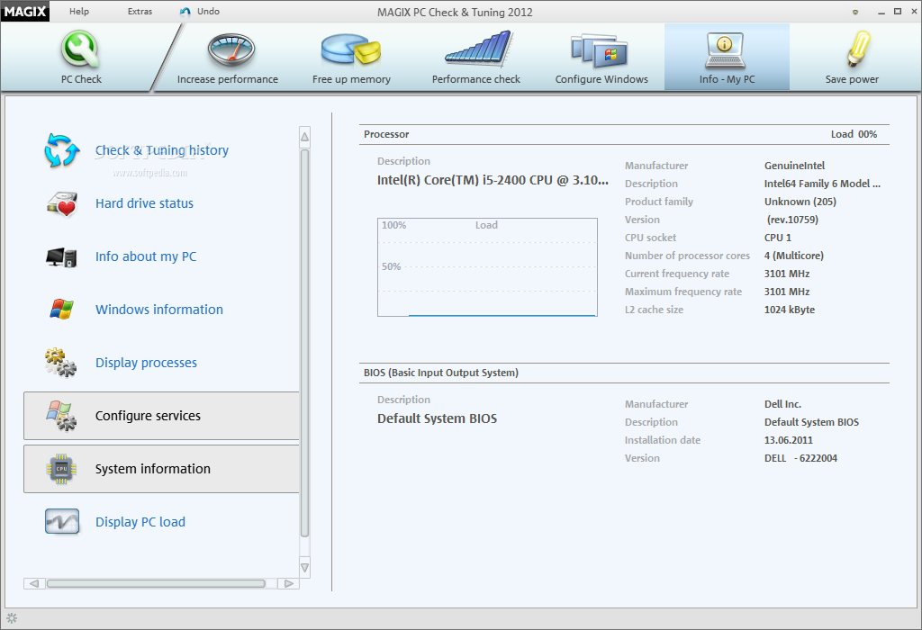Click the Default System BIOS heading text
The image size is (922, 630).
[x=437, y=418]
